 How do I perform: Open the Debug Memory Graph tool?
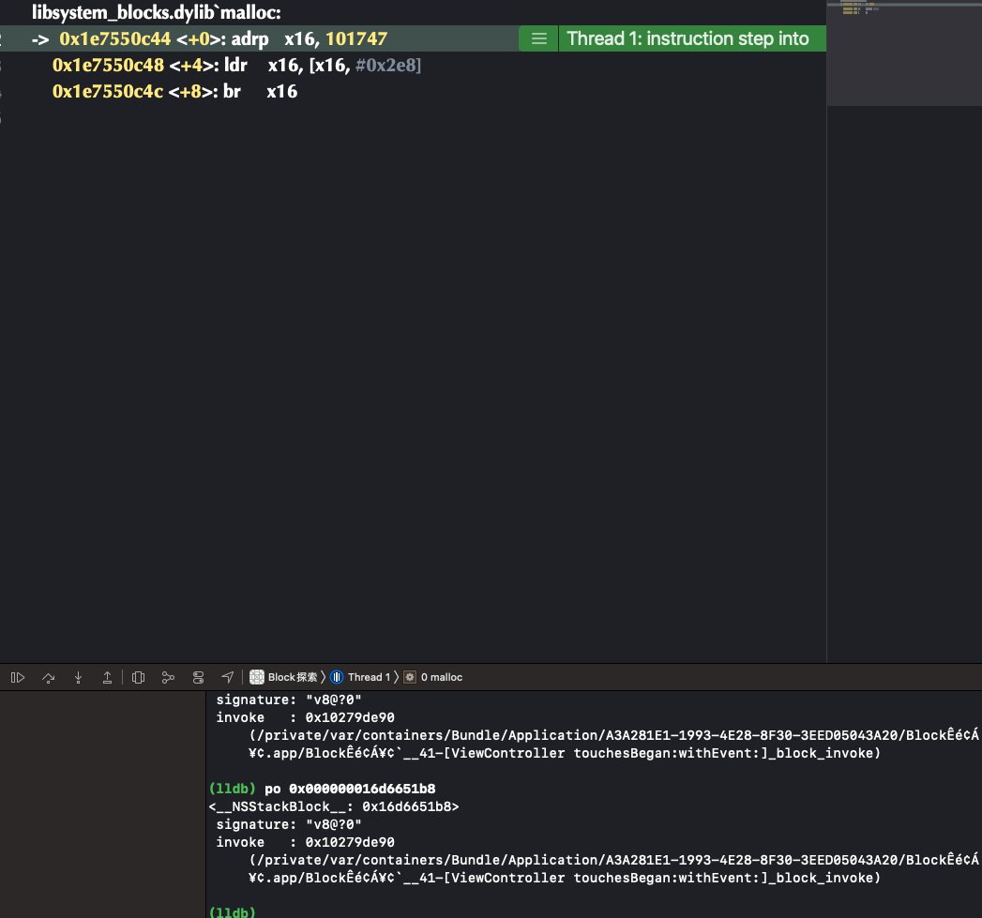click(x=168, y=677)
